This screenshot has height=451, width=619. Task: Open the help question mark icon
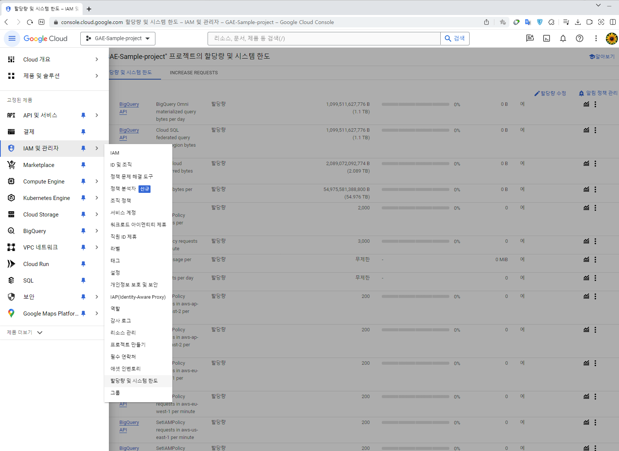pyautogui.click(x=580, y=38)
